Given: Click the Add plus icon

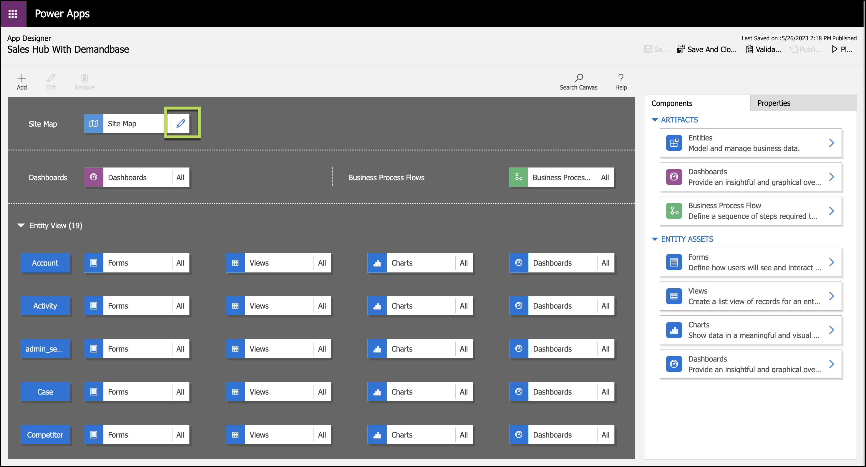Looking at the screenshot, I should click(22, 78).
